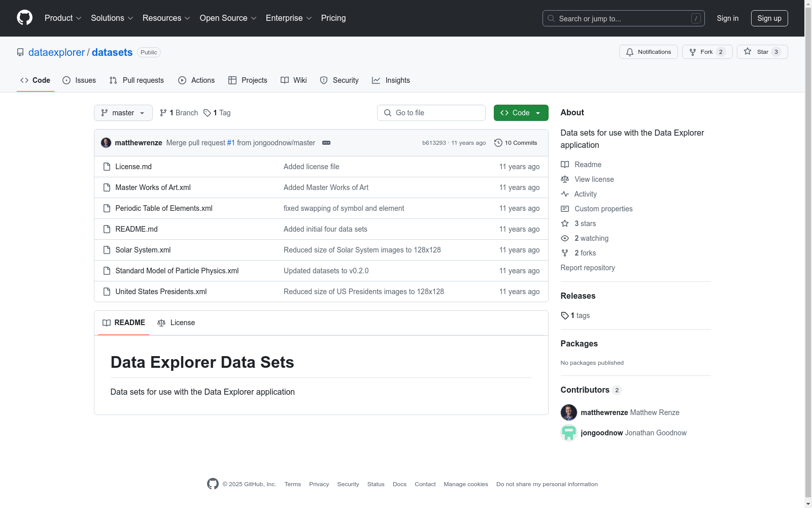Open the Actions tab
Image resolution: width=812 pixels, height=508 pixels.
(x=196, y=80)
